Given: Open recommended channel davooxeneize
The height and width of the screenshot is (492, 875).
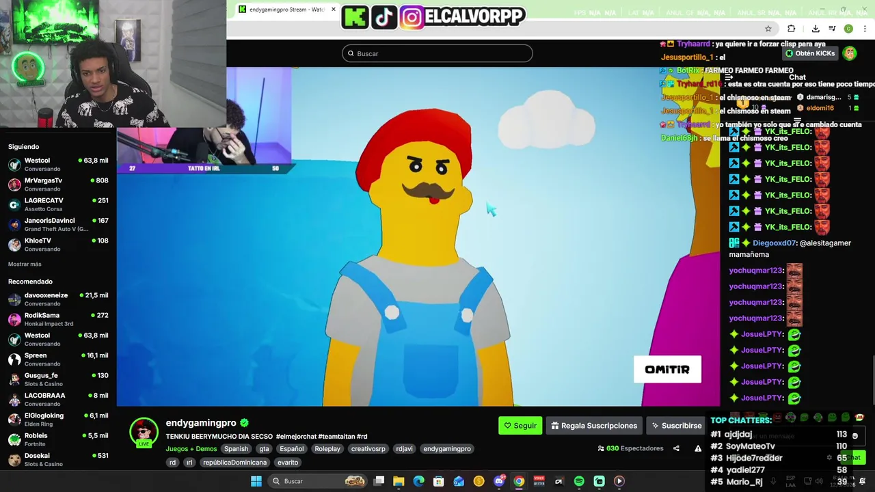Looking at the screenshot, I should [x=58, y=299].
